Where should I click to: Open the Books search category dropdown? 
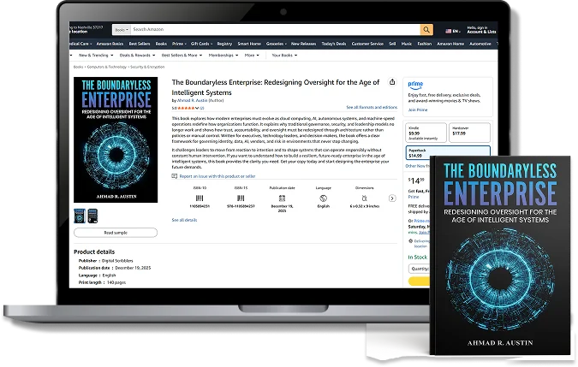tap(122, 29)
